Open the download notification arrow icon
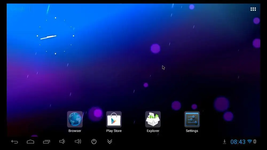This screenshot has width=267, height=150. (225, 142)
